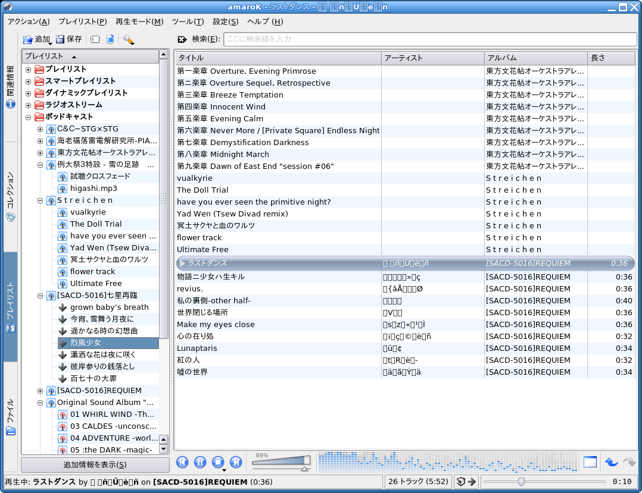This screenshot has width=642, height=493.
Task: Click the Add (追加) toolbar icon
Action: pos(28,39)
